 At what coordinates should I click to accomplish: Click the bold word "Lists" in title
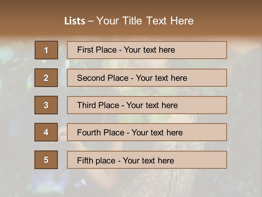coord(75,21)
